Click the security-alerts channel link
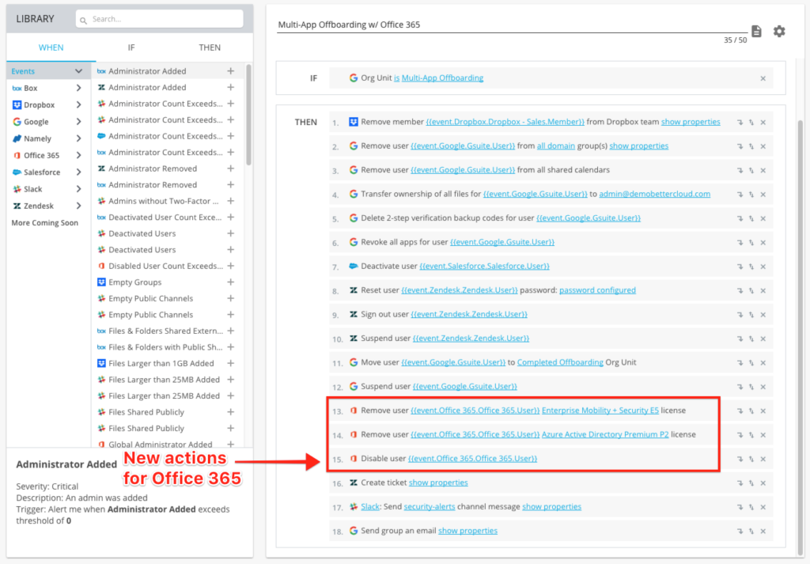 click(x=430, y=507)
